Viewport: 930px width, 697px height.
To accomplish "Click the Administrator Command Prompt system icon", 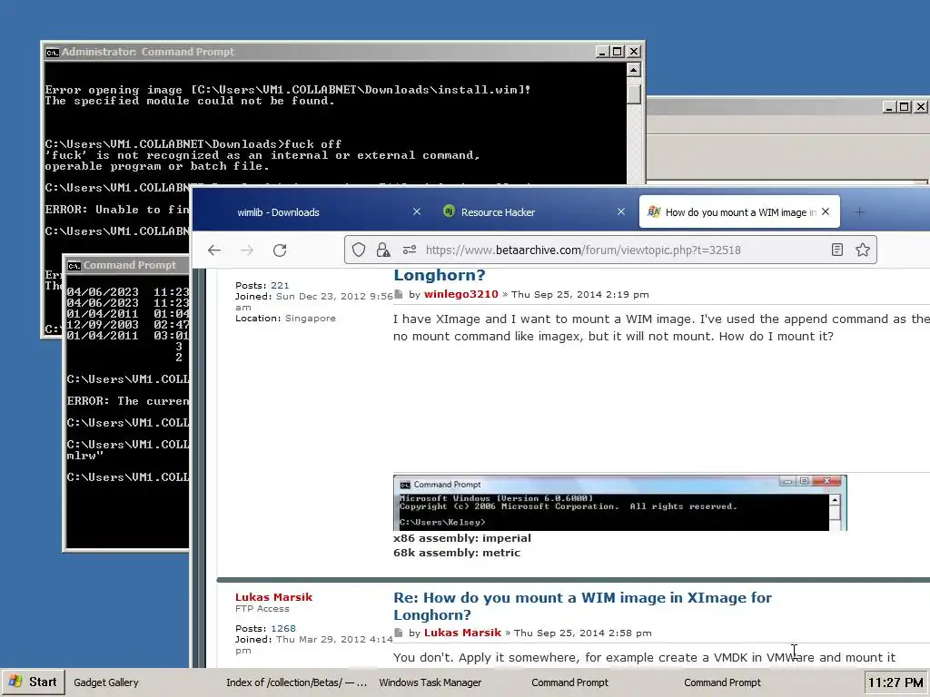I will click(x=52, y=52).
